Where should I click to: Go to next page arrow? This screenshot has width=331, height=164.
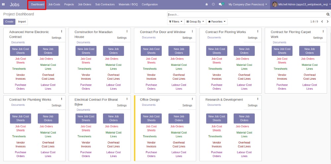[x=327, y=21]
